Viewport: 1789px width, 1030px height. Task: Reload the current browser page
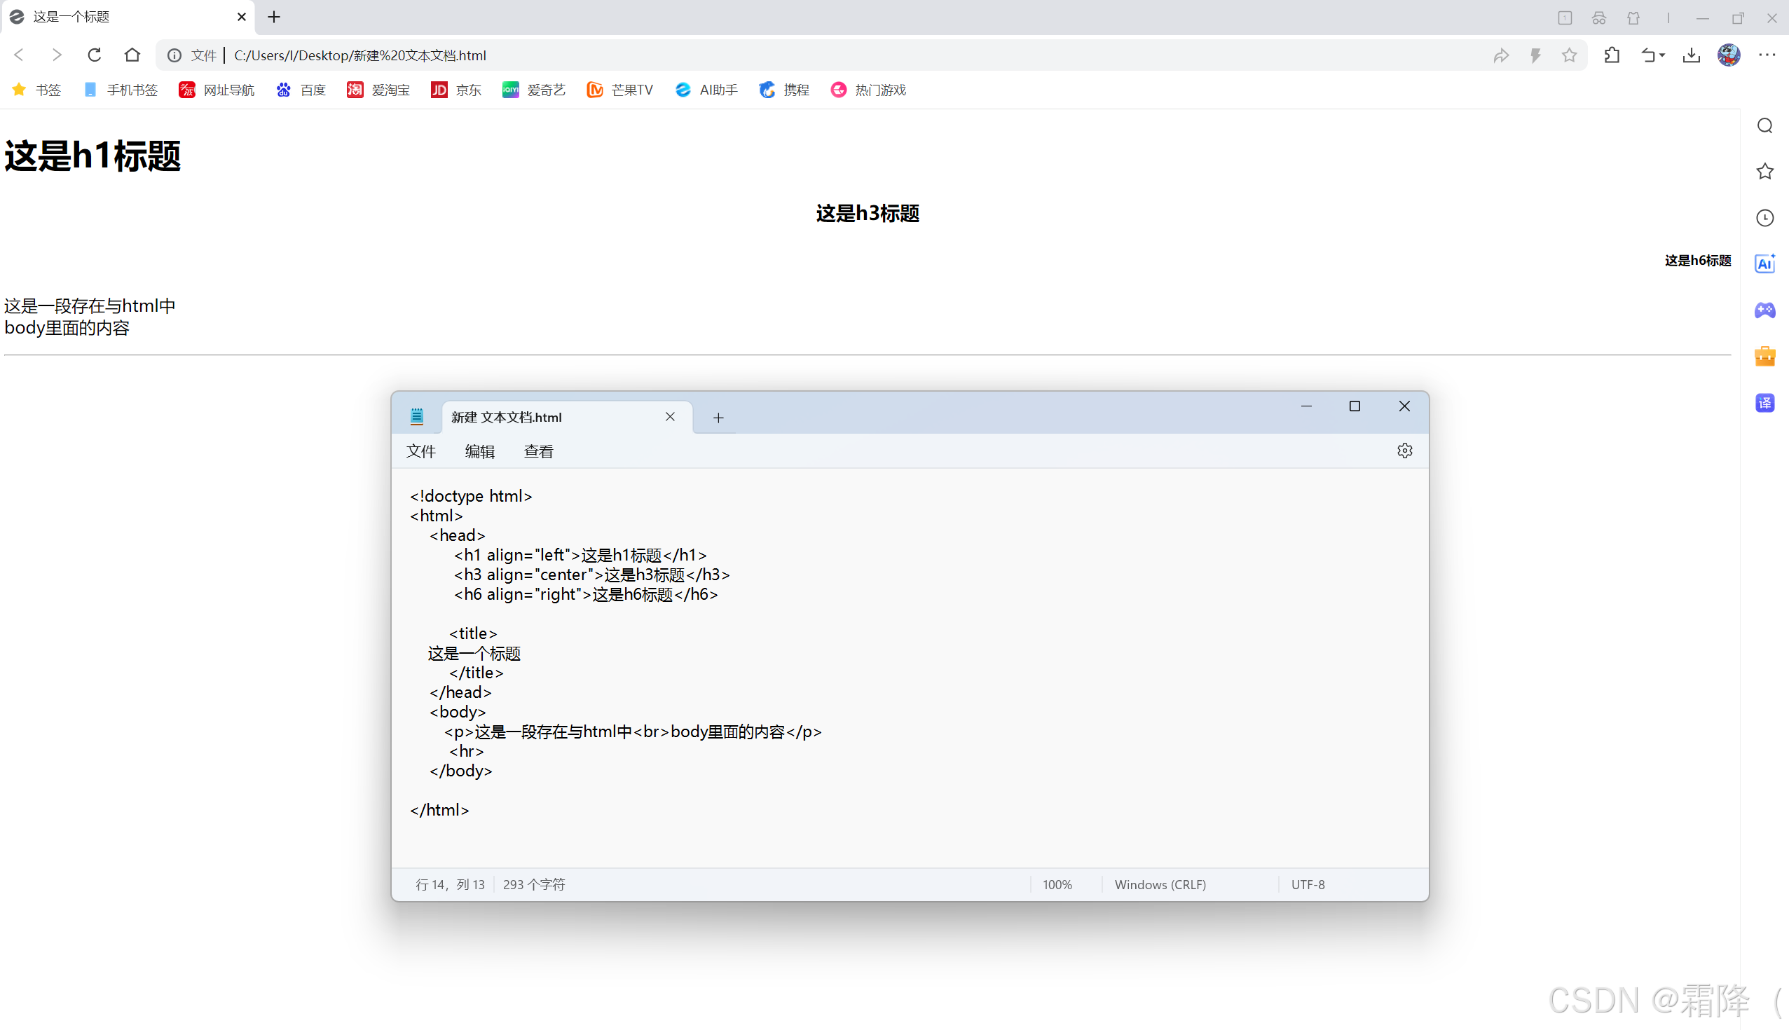pyautogui.click(x=94, y=55)
